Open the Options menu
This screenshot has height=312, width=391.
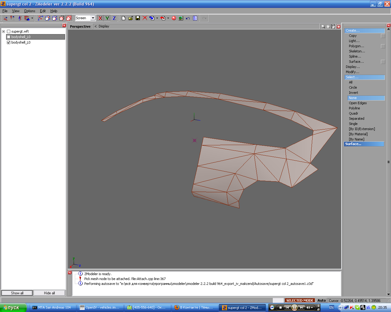coord(30,11)
